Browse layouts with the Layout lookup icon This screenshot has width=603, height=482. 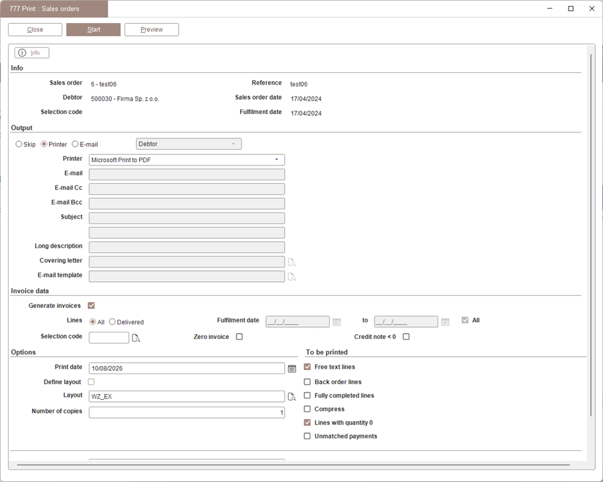[292, 397]
